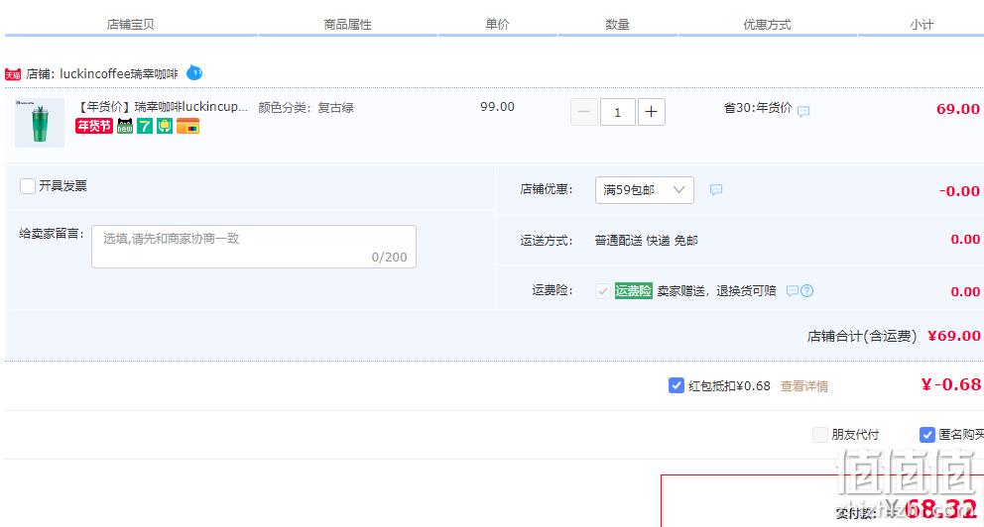Click the 店铺宝贝 column header
The image size is (984, 527).
pyautogui.click(x=131, y=25)
